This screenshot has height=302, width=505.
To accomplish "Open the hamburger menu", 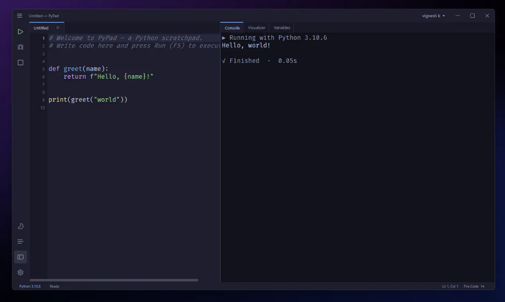I will click(19, 15).
